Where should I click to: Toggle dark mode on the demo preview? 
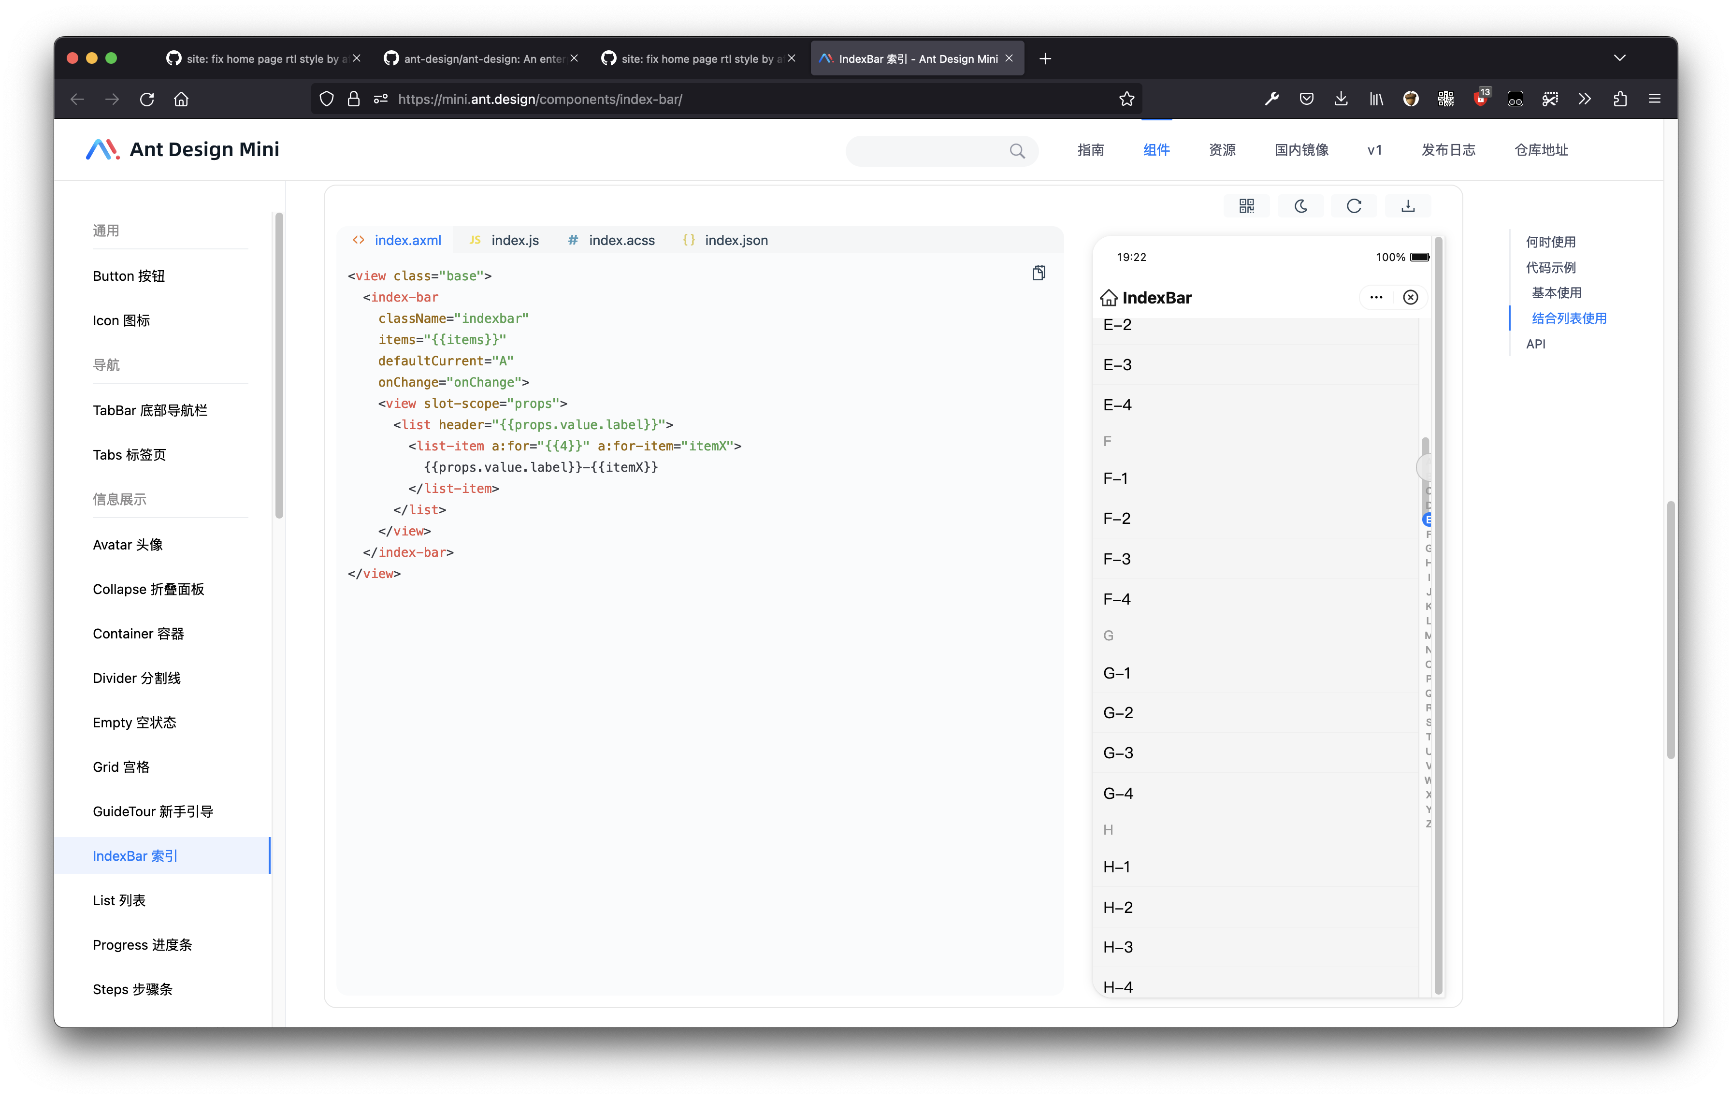[1300, 206]
